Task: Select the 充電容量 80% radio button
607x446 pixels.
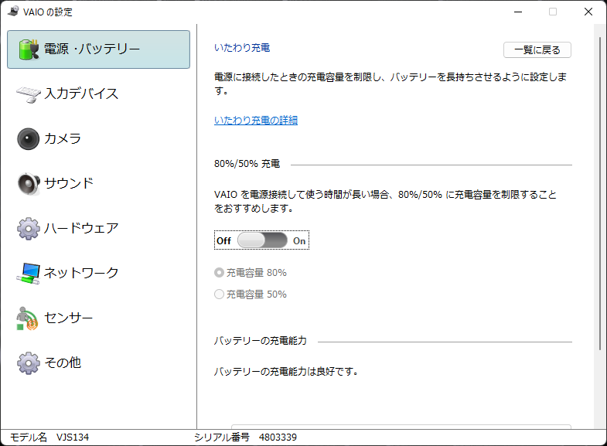Action: [x=219, y=273]
